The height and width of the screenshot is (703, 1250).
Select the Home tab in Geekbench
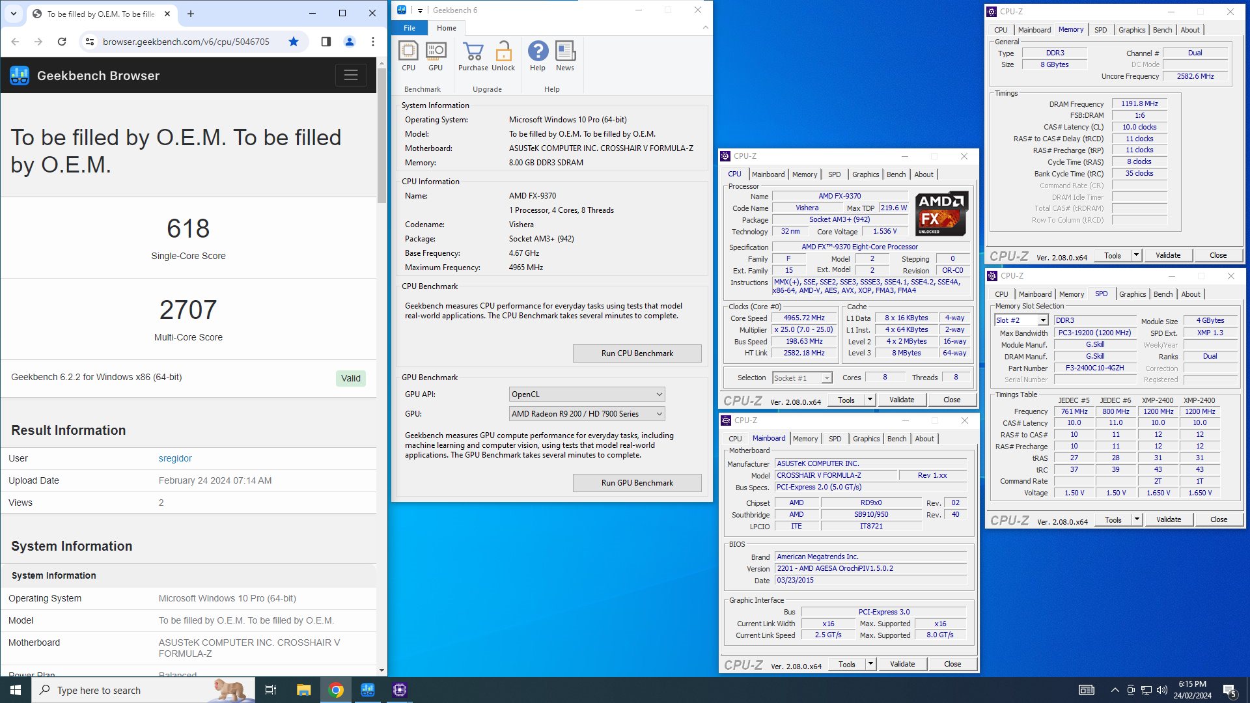[447, 28]
